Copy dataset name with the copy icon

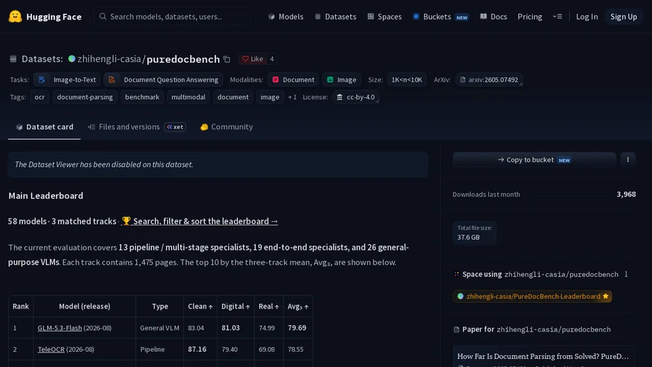click(226, 59)
